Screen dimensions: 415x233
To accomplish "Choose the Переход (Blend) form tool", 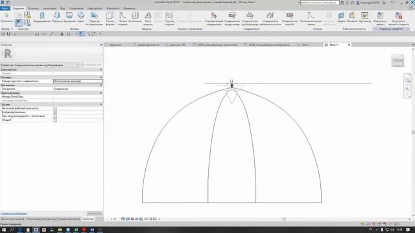I will [x=57, y=17].
